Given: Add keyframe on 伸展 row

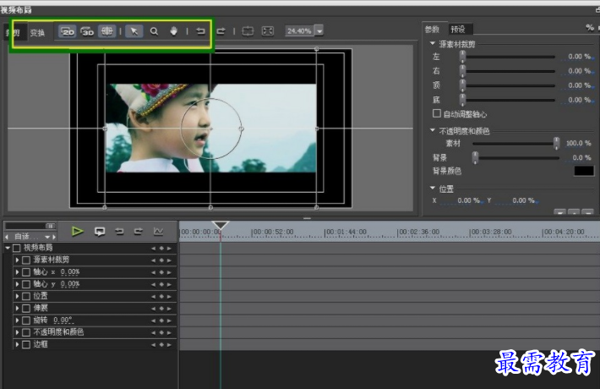Looking at the screenshot, I should pyautogui.click(x=161, y=309).
